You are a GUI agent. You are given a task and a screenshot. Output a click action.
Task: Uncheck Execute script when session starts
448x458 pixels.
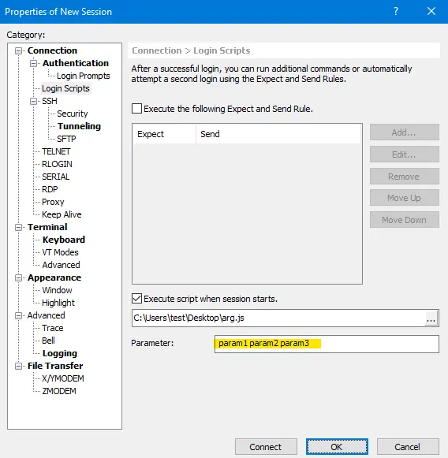[136, 299]
